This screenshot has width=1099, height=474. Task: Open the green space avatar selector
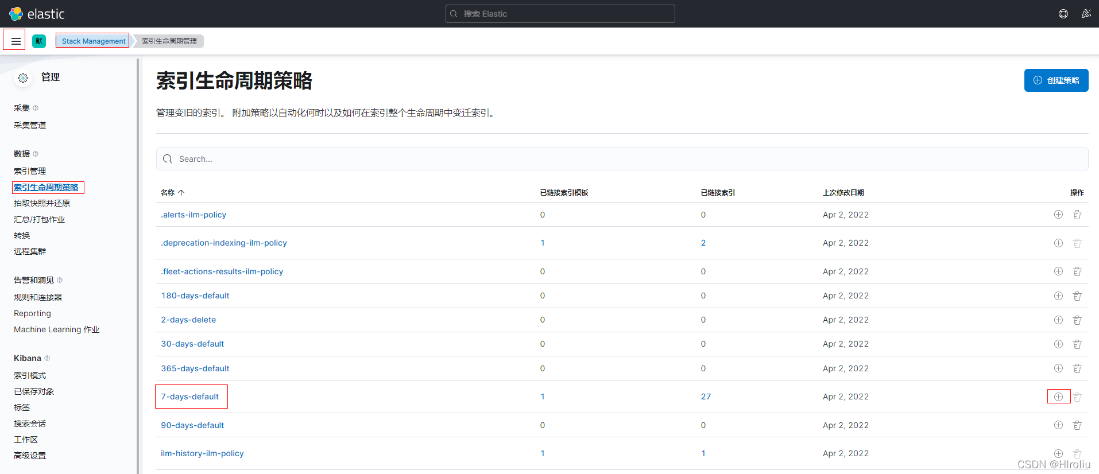(39, 41)
